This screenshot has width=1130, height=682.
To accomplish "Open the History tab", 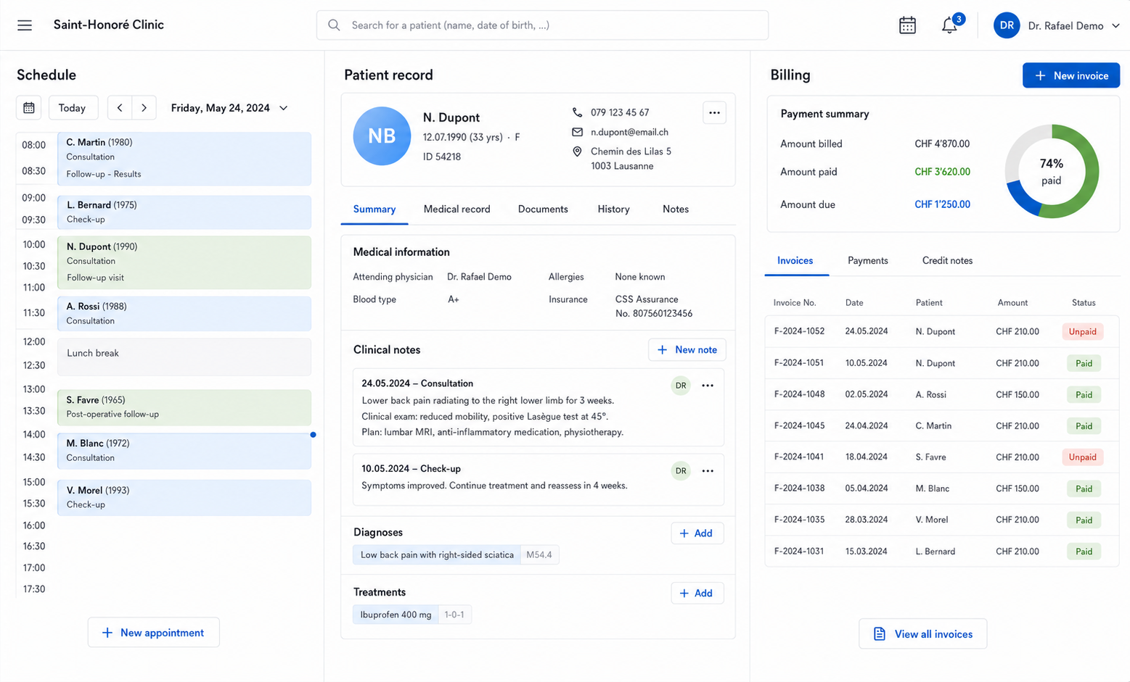I will (613, 209).
